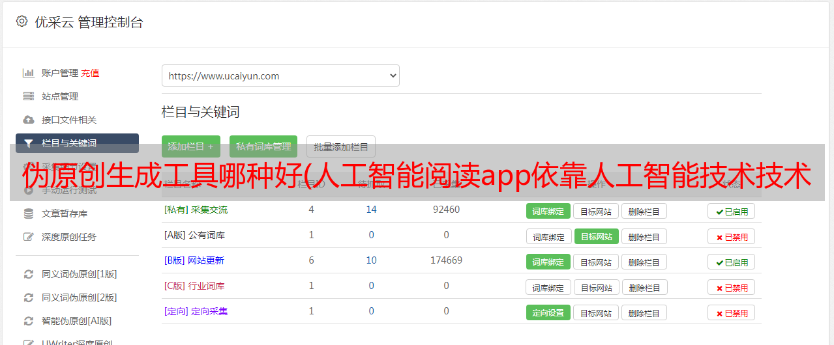Toggle 已启用 status of 采集交流
The image size is (834, 345).
coord(732,211)
